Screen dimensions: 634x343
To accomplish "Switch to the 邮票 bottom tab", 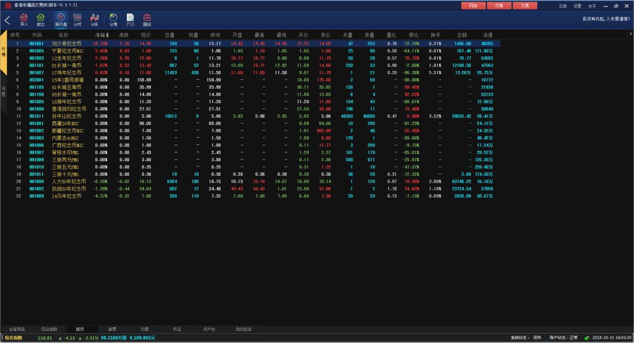I will coord(112,330).
